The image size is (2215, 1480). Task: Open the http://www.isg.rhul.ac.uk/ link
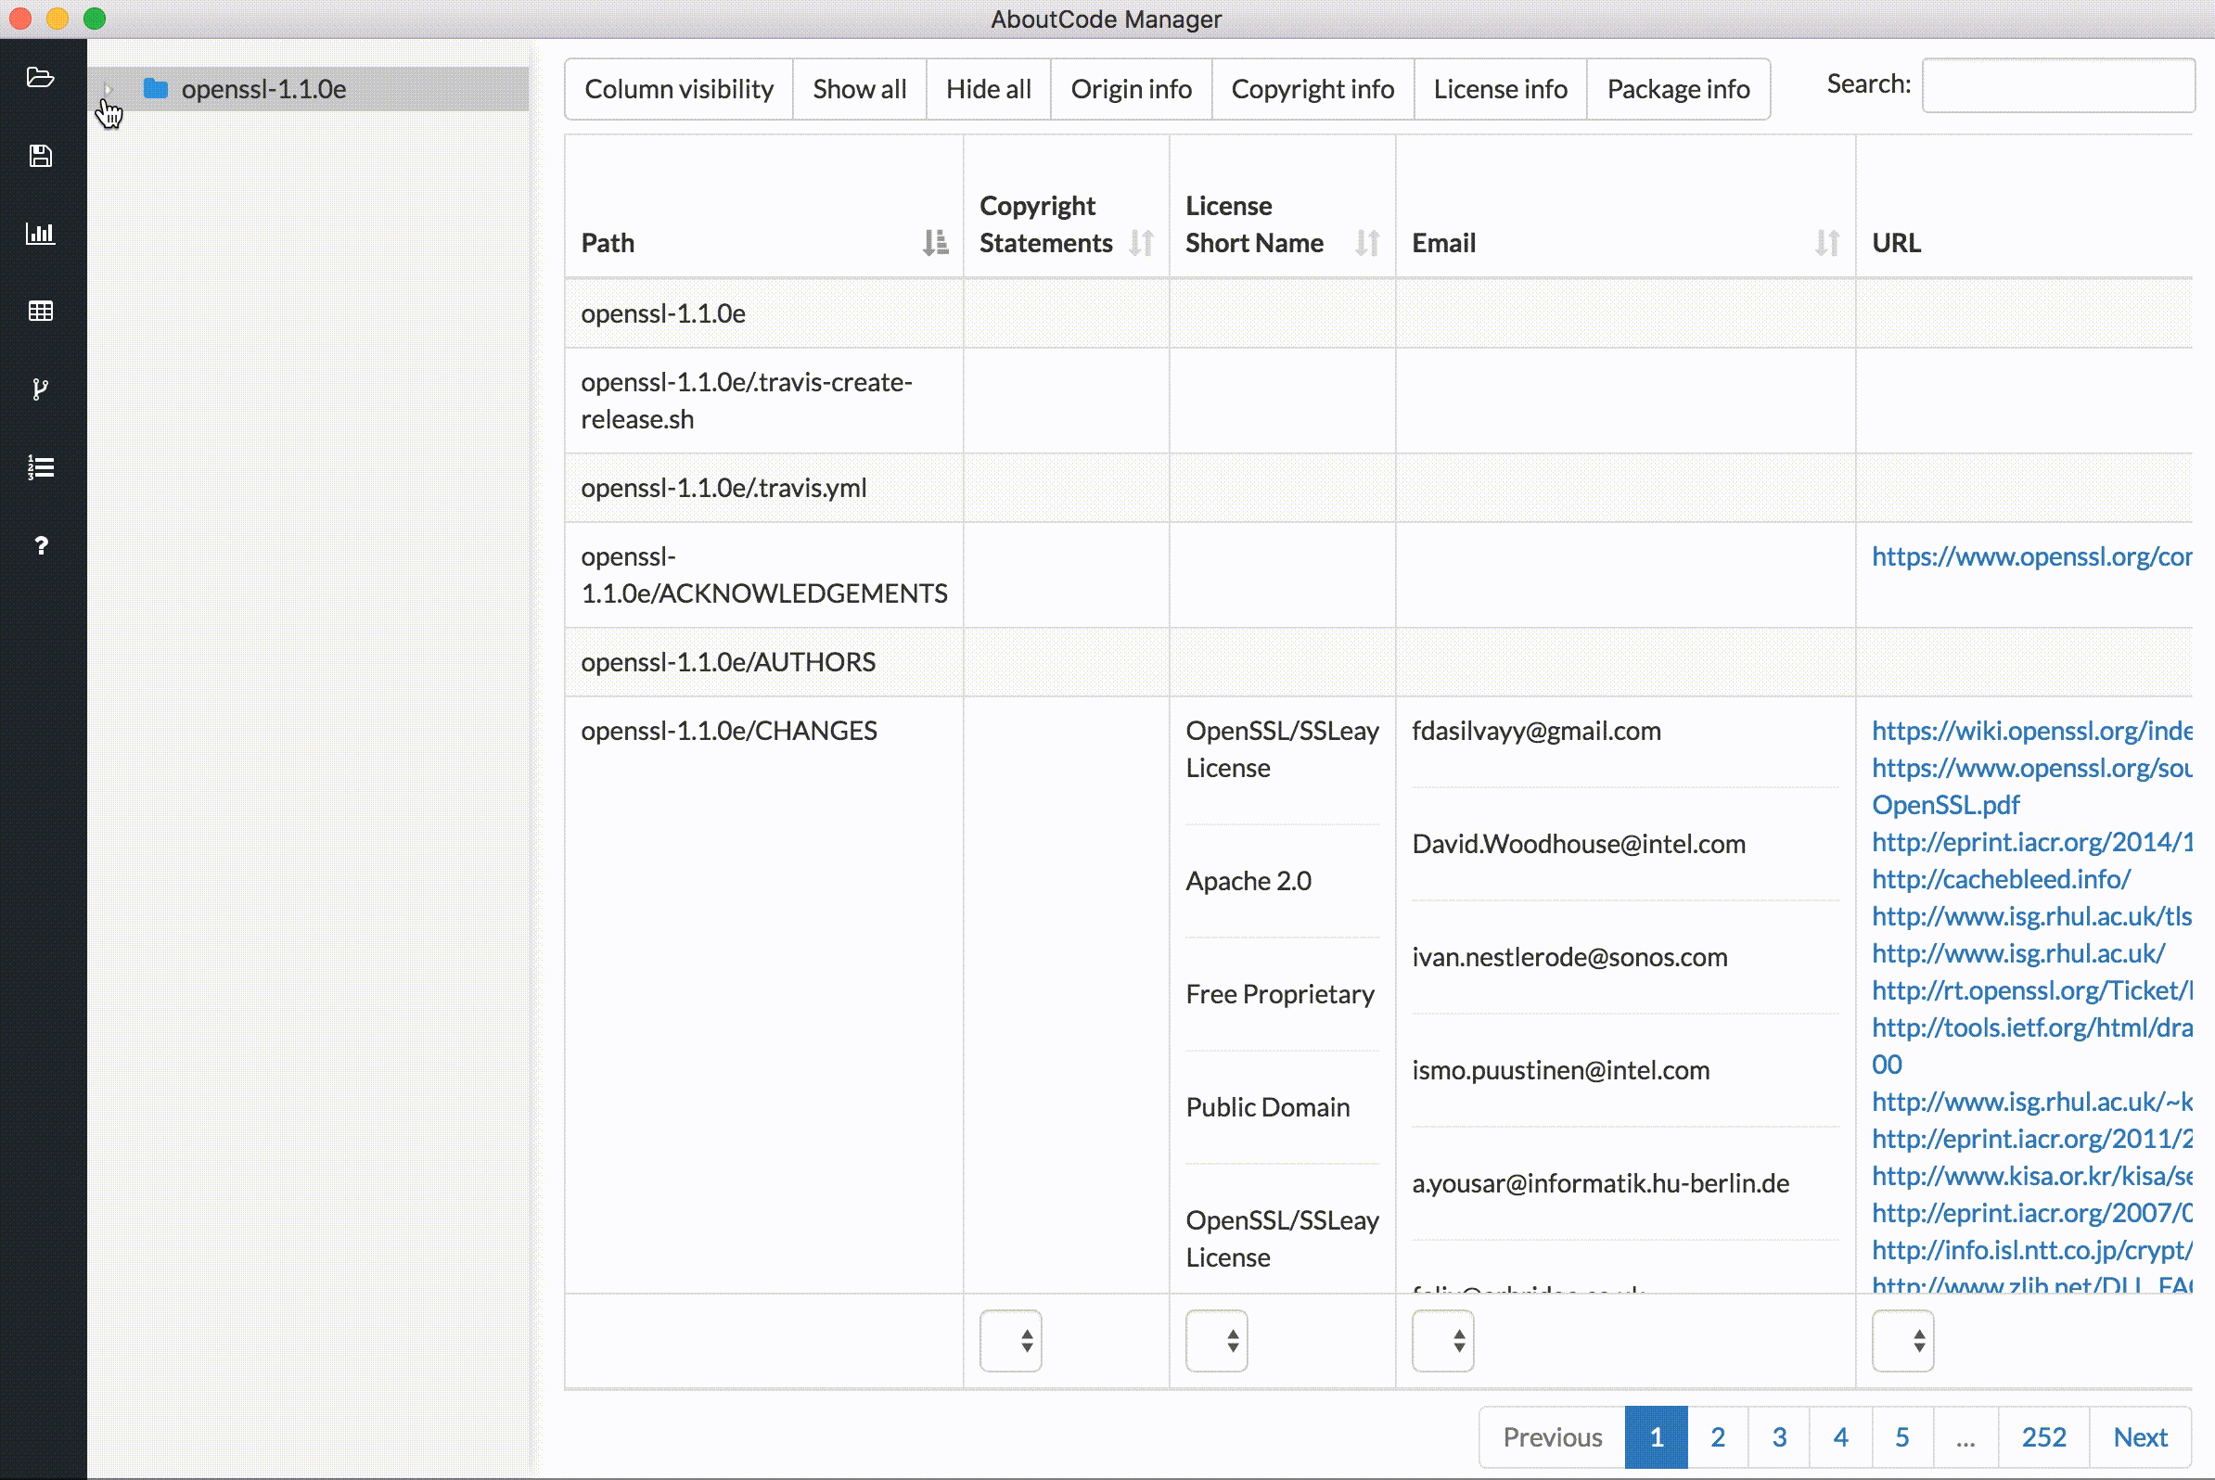(x=2018, y=953)
